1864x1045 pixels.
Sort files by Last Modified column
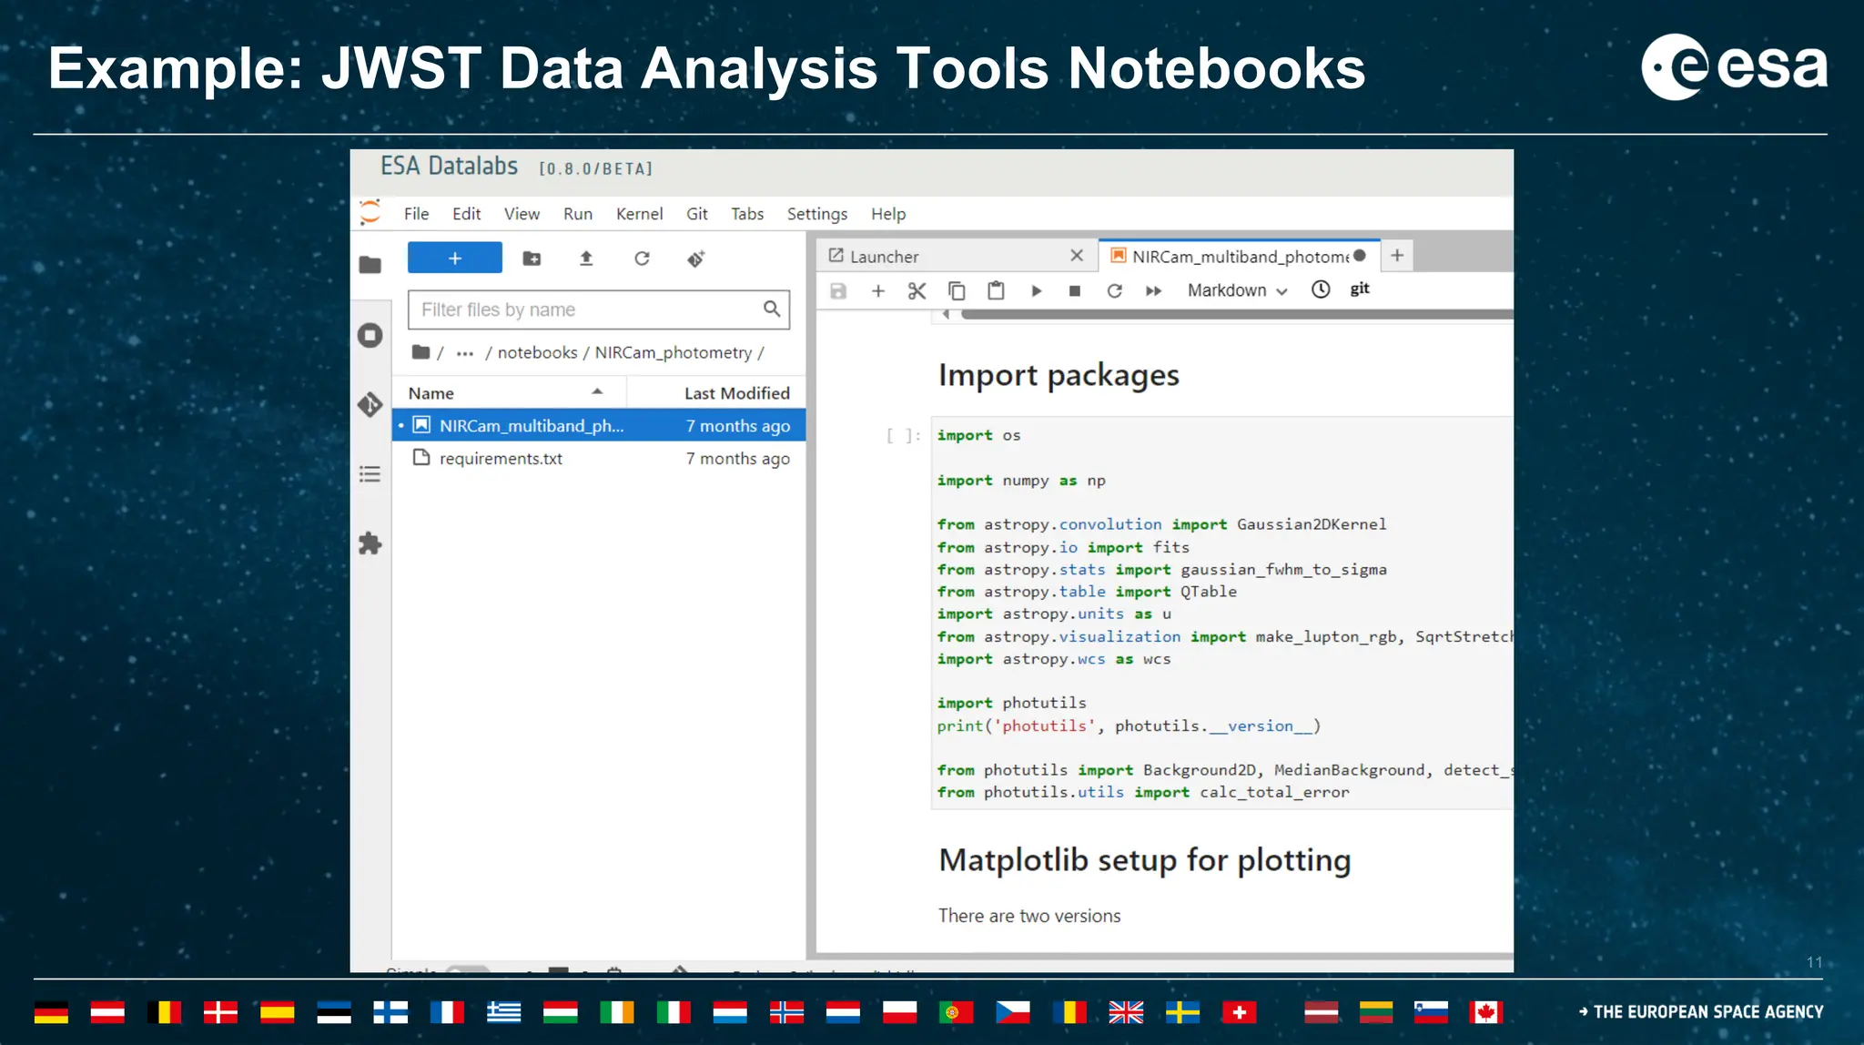[x=716, y=393]
